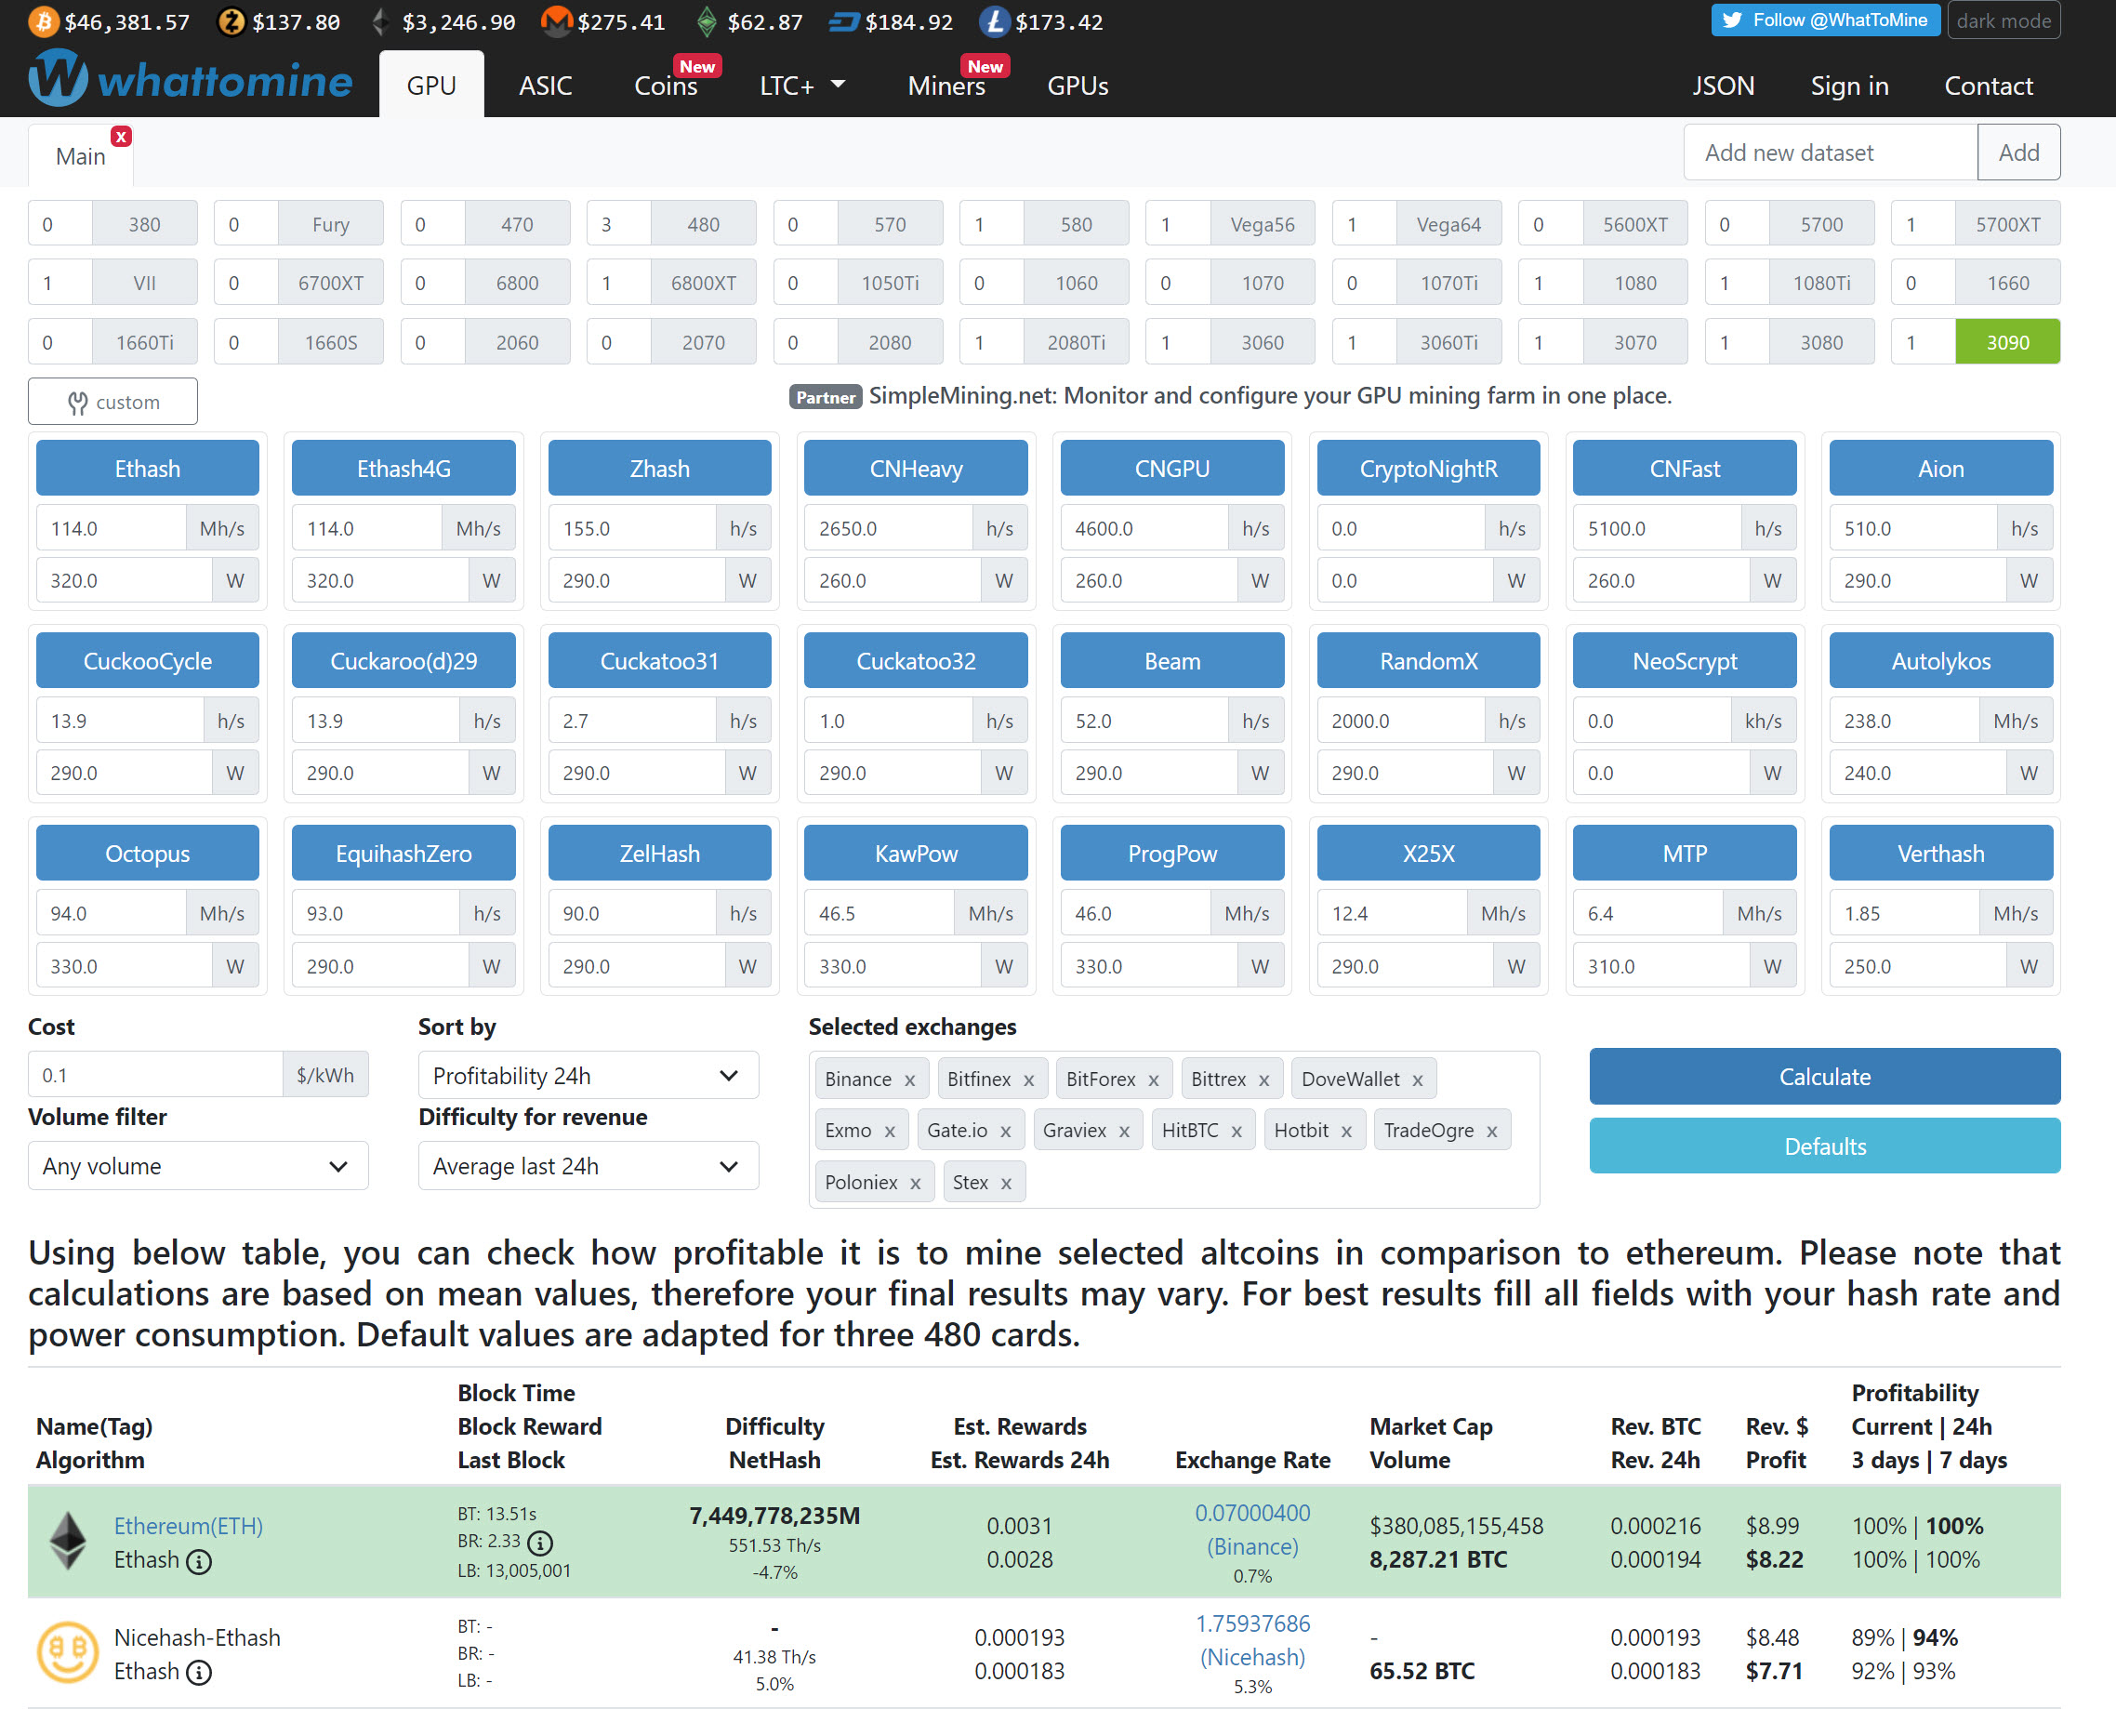Viewport: 2116px width, 1709px height.
Task: Open the Volume filter dropdown
Action: pos(198,1166)
